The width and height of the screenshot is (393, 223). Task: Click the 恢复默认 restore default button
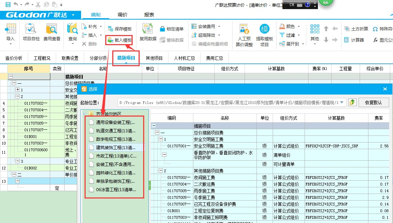click(x=374, y=103)
